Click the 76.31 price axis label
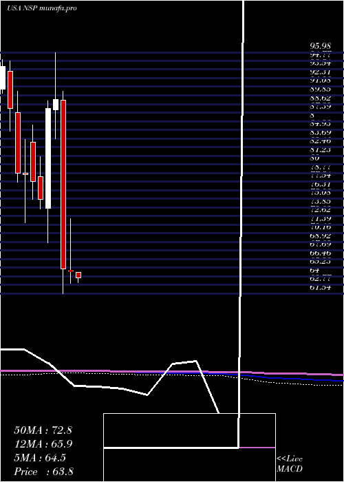Viewport: 344px width, 482px height. 321,185
